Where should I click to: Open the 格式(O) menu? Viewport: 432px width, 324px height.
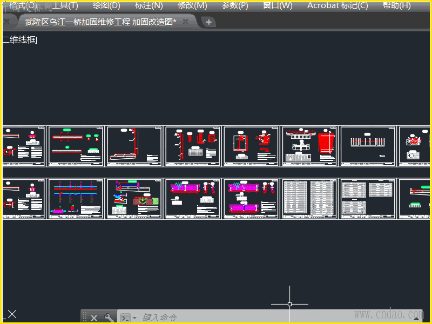coord(23,5)
